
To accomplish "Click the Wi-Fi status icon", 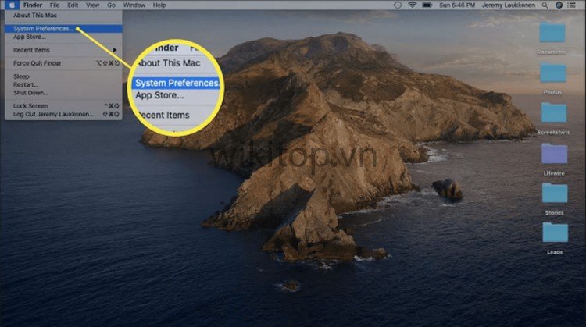I will click(411, 5).
